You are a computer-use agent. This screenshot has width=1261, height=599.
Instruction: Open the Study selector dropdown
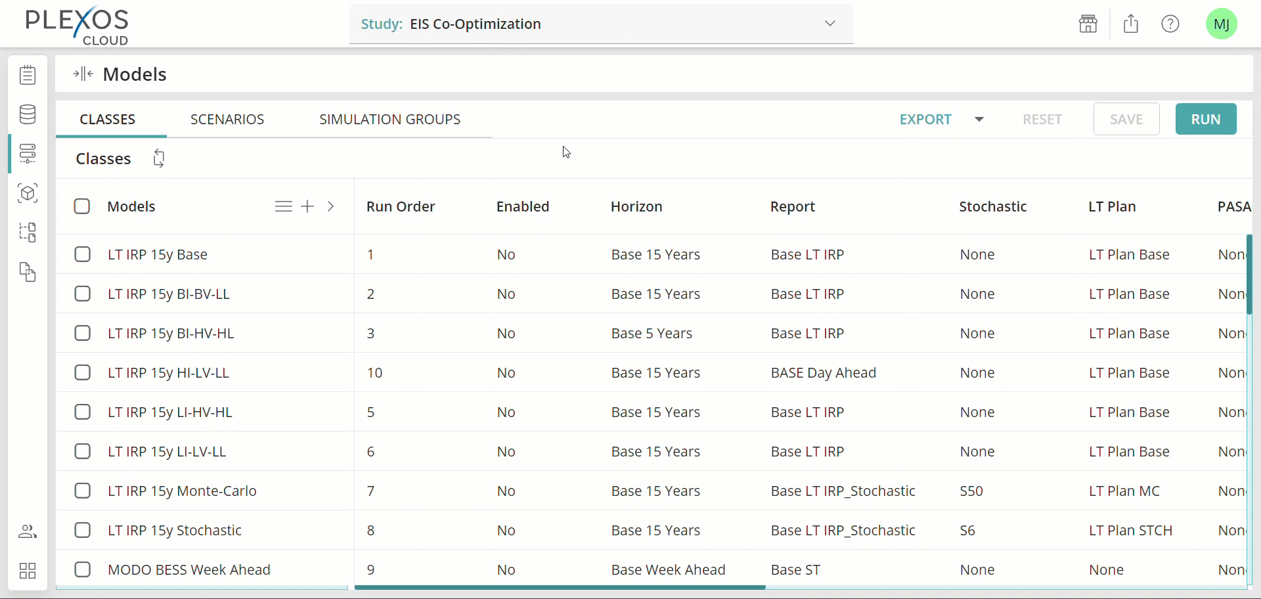601,24
